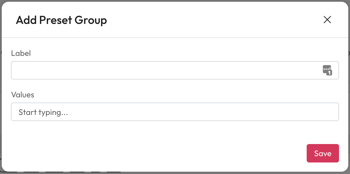Click the X at the dialog's top right

point(327,20)
